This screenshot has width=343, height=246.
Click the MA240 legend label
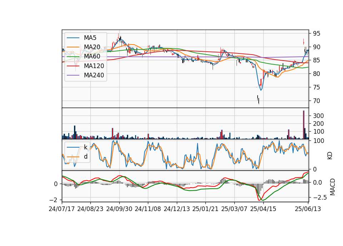[x=94, y=75]
